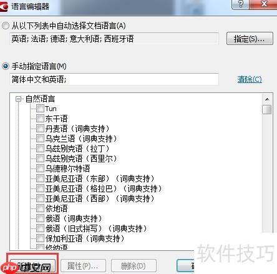Select 乌德穆尔特语 checkbox
The height and width of the screenshot is (274, 277).
click(x=40, y=169)
